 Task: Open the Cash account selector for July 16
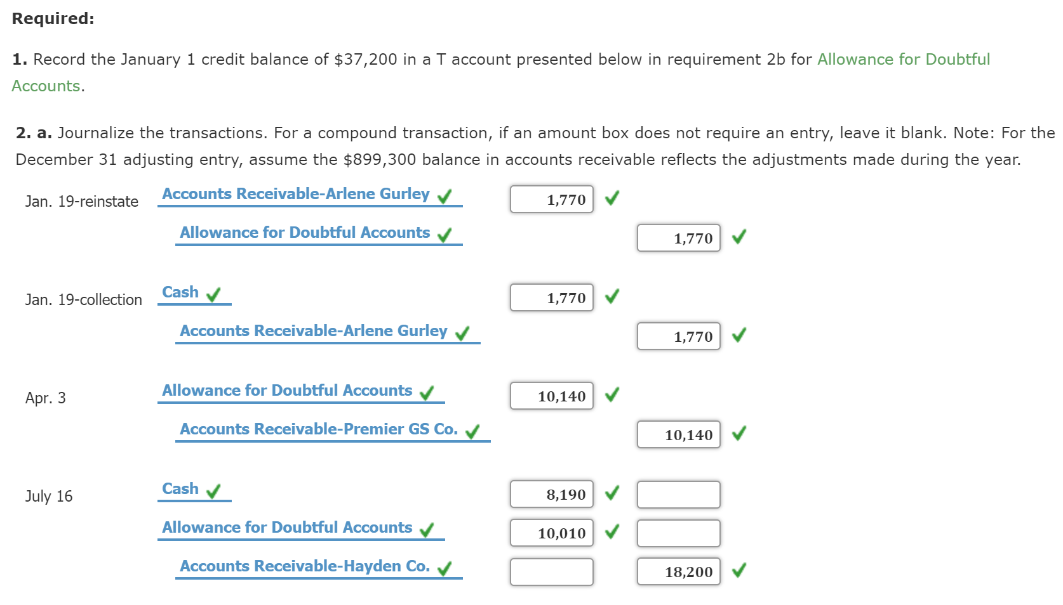180,488
